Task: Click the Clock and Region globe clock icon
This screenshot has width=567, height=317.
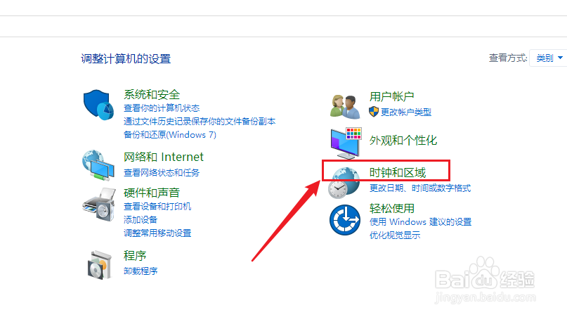Action: (x=344, y=183)
